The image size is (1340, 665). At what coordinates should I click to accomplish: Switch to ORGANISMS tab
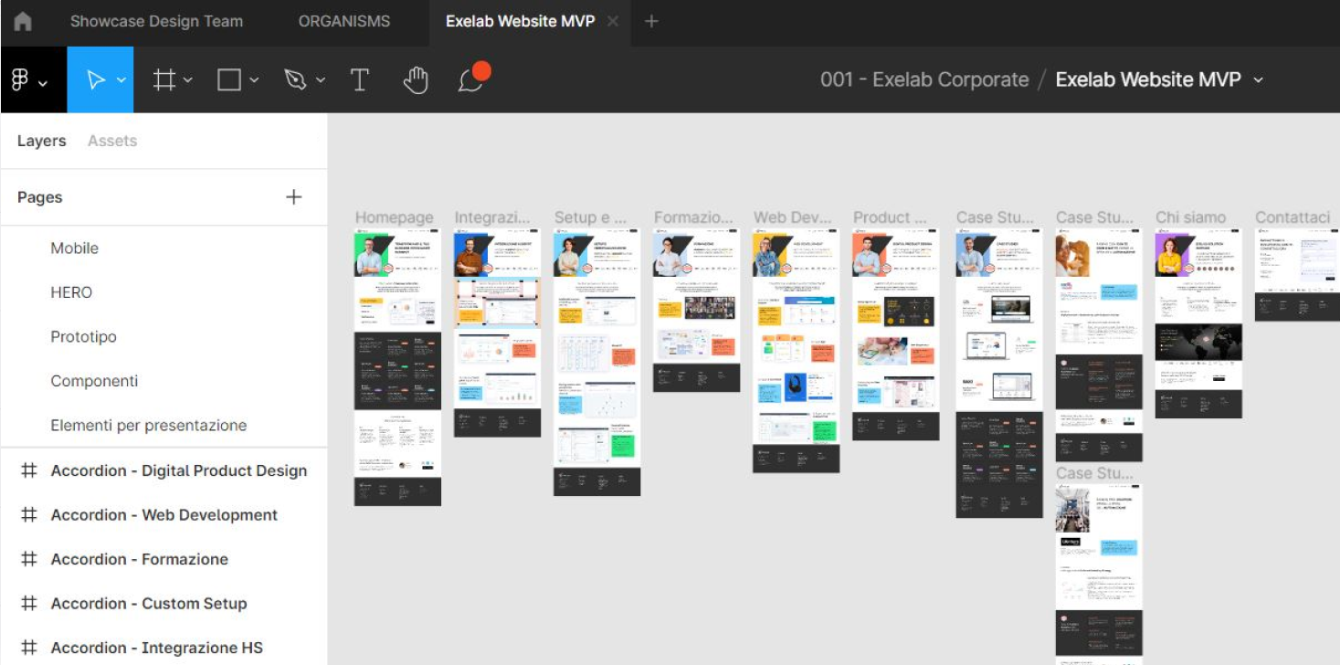click(344, 22)
